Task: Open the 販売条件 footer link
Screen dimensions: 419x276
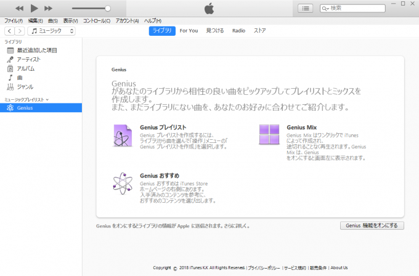Action: pos(319,268)
